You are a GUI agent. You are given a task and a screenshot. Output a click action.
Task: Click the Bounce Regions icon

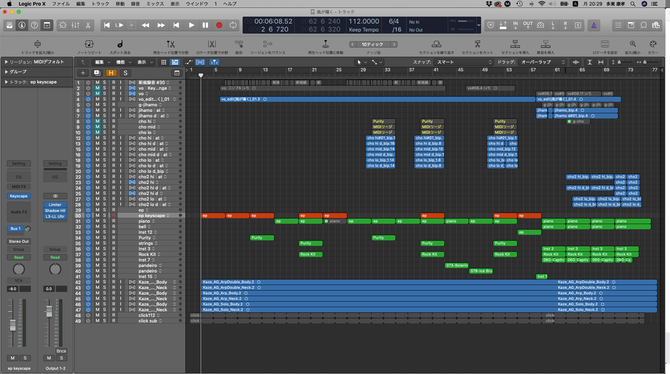[267, 44]
